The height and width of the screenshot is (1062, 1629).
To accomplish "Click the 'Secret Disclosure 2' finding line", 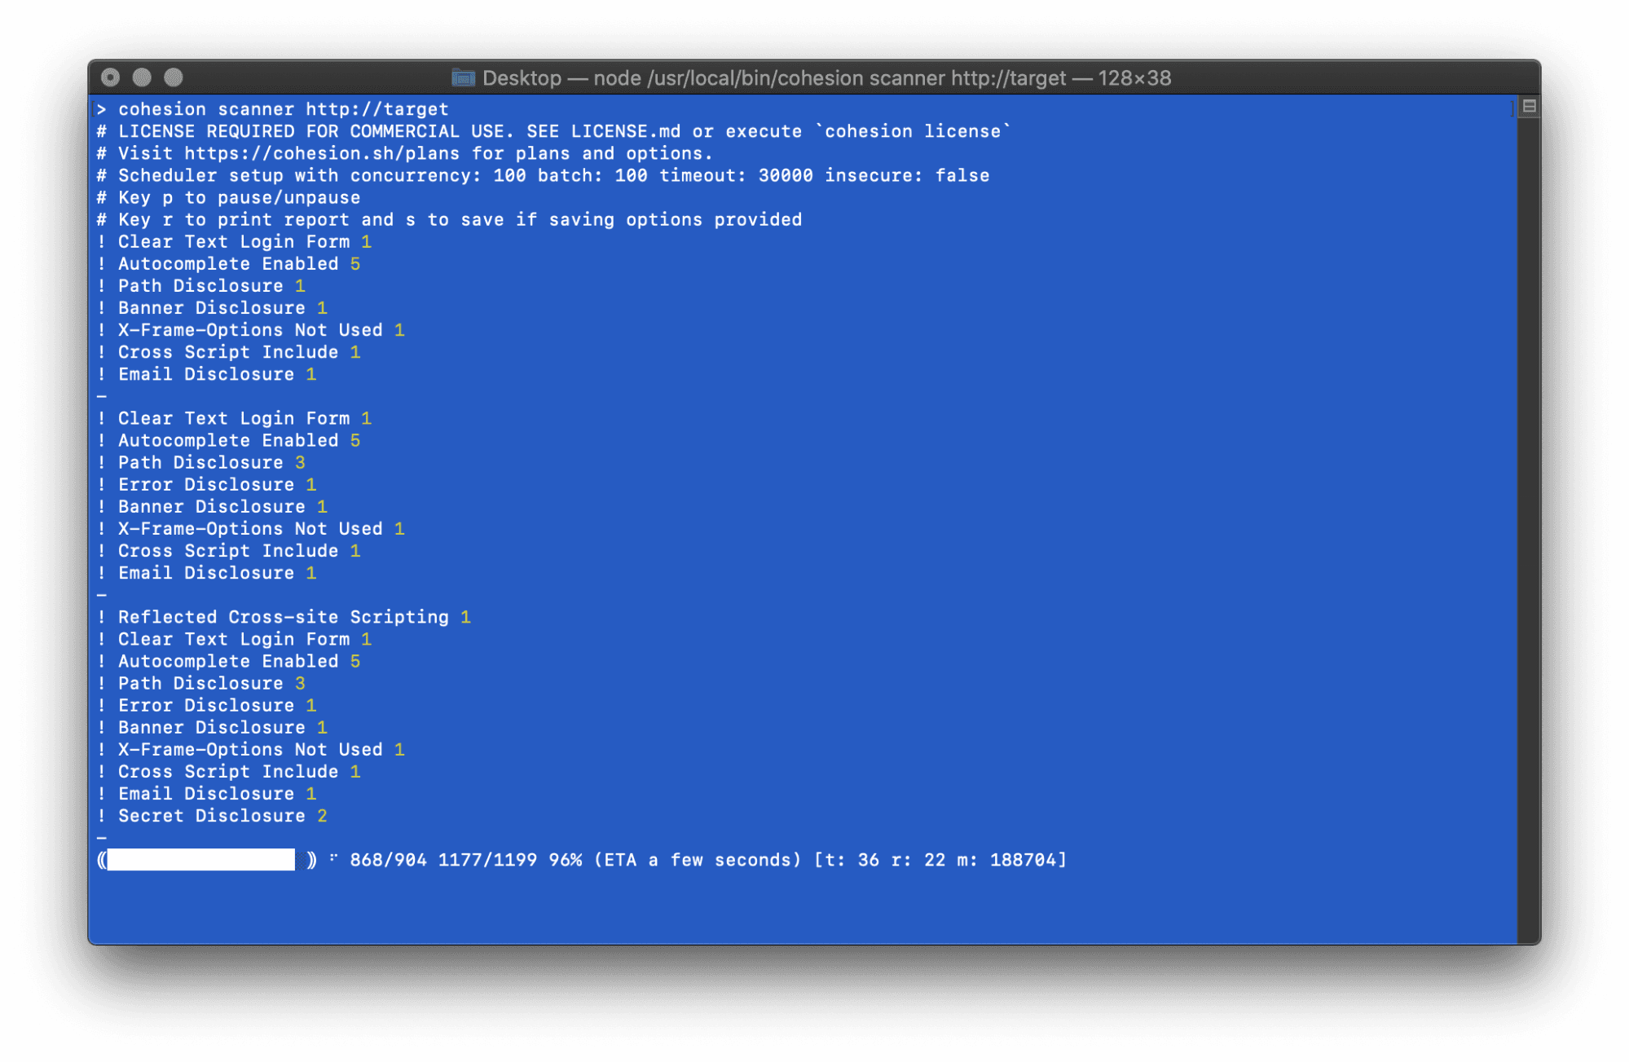I will [x=212, y=816].
